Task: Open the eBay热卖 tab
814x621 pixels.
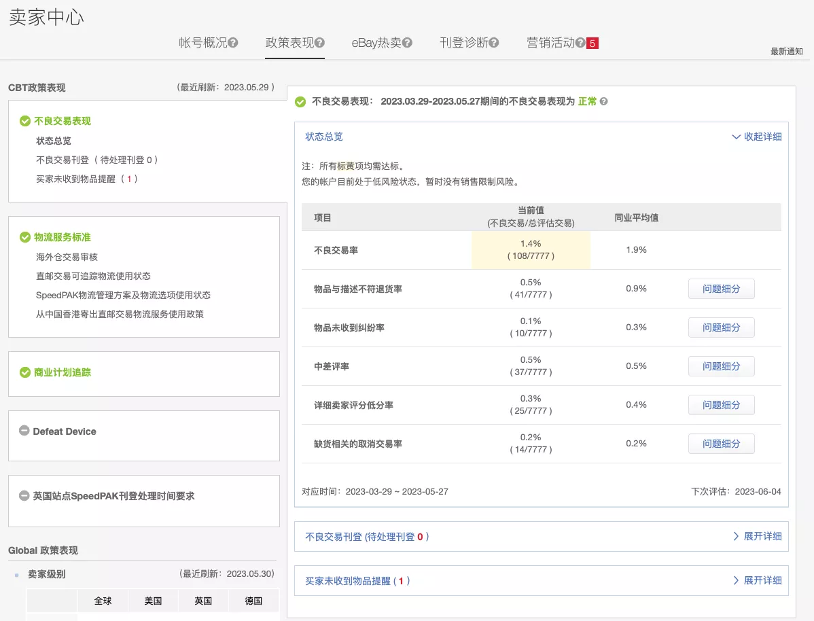Action: (375, 41)
